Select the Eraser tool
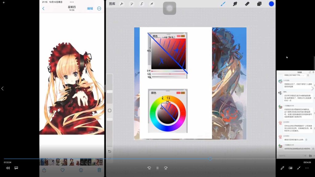 coord(247,4)
